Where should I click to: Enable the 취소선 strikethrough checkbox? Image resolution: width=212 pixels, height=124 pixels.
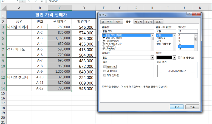[104, 67]
